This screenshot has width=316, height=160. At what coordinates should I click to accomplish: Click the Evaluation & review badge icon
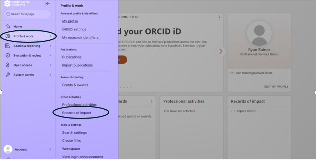coord(7,55)
